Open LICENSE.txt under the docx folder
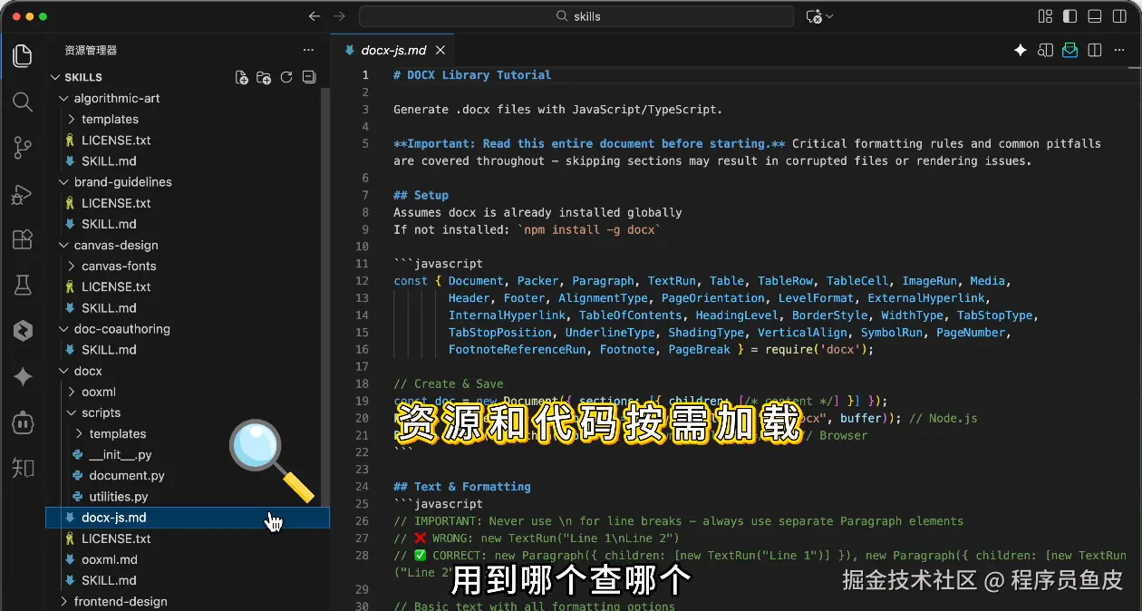The height and width of the screenshot is (611, 1142). coord(116,538)
